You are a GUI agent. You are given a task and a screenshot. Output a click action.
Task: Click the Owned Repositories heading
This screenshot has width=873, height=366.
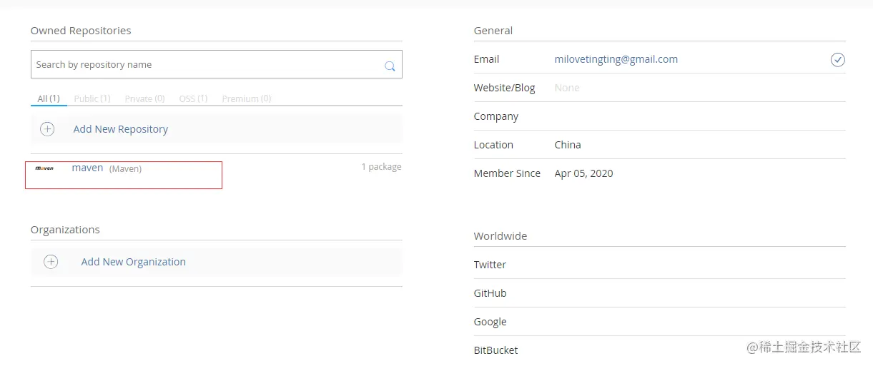(x=81, y=31)
